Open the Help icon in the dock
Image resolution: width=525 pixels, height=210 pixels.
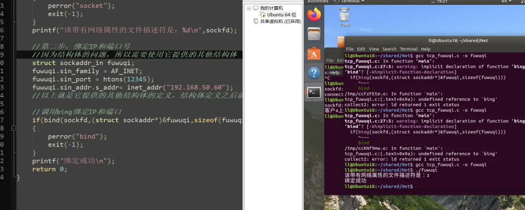[314, 73]
